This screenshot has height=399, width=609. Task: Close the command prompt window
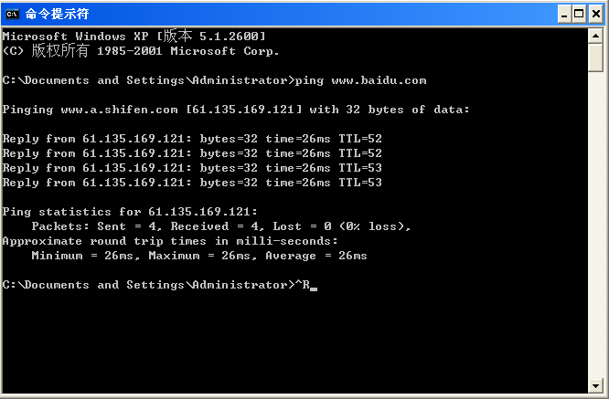click(x=596, y=15)
